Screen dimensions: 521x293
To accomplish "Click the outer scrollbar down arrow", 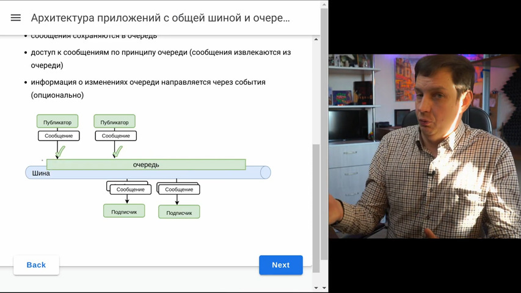I will click(x=324, y=288).
